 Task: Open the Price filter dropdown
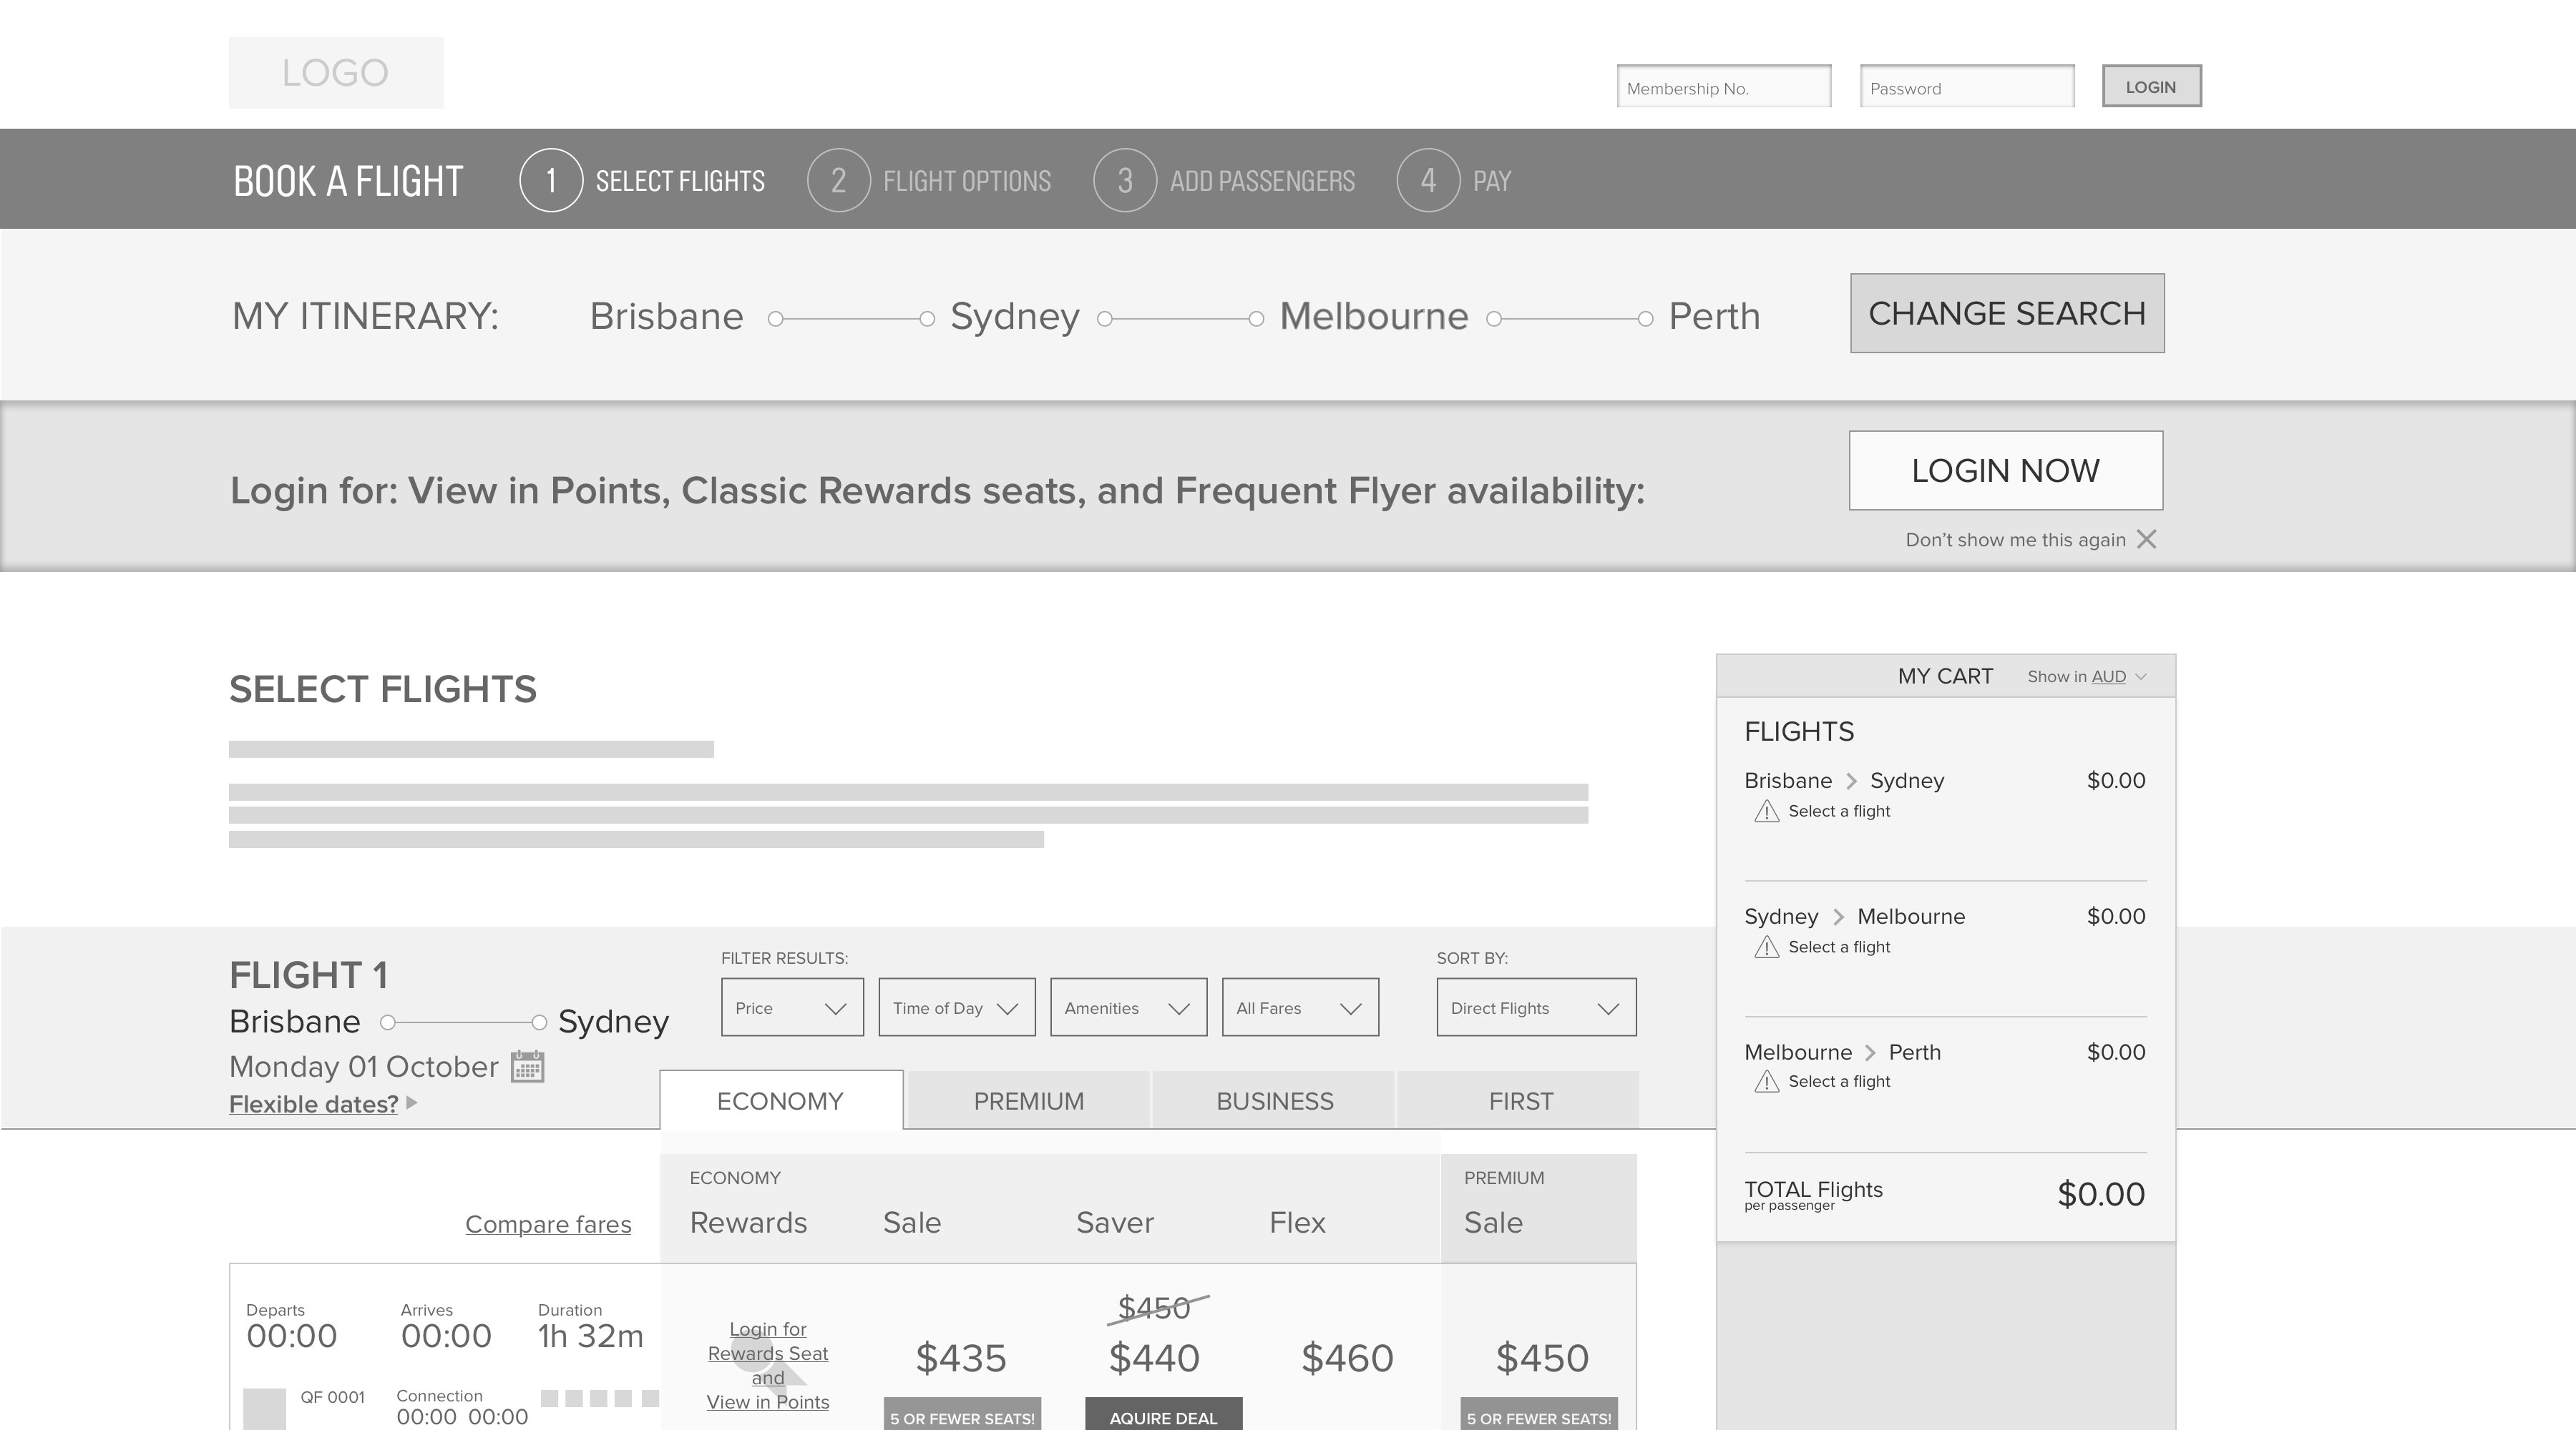(792, 1007)
